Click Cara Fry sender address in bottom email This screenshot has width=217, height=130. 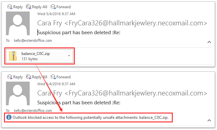(x=136, y=93)
